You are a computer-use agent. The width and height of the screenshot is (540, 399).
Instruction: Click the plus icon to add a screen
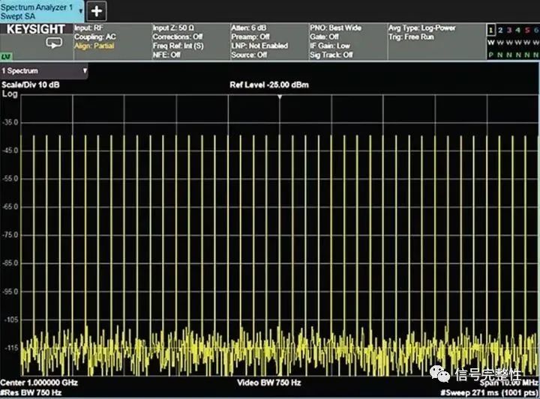98,11
